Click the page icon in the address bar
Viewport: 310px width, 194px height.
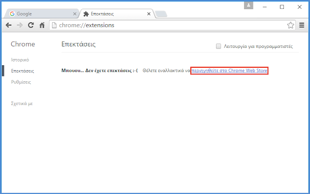(x=54, y=25)
